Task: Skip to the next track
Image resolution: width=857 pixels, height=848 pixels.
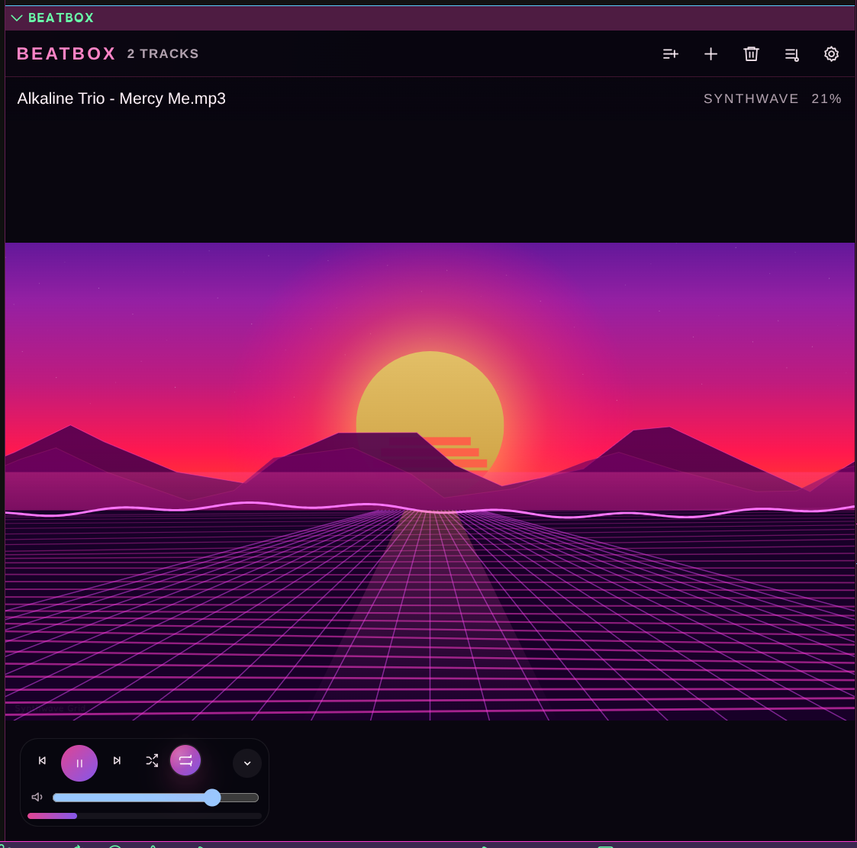Action: 117,760
